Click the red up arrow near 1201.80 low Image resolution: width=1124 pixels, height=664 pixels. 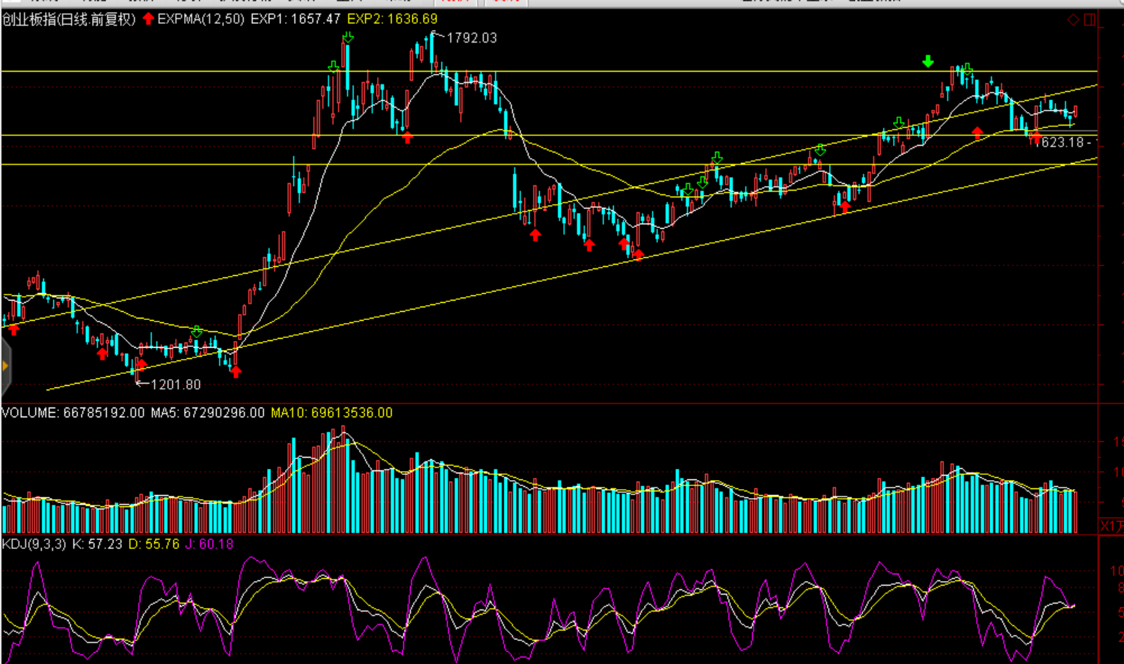click(x=140, y=365)
